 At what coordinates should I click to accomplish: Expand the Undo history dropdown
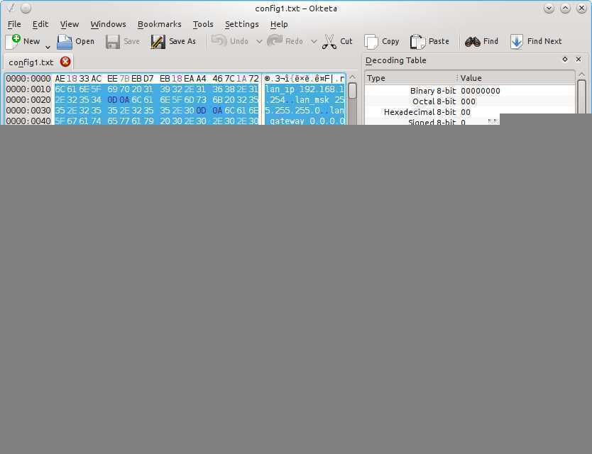[259, 41]
